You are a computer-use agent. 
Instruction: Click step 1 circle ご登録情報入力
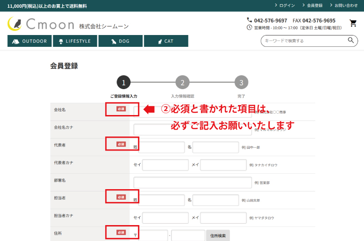pyautogui.click(x=123, y=82)
